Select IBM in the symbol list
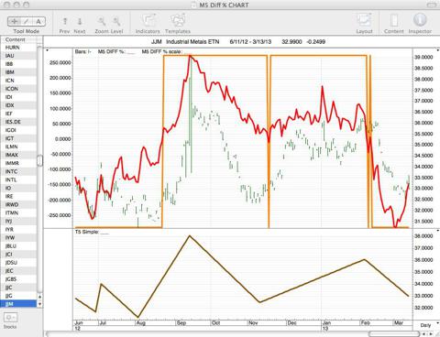440x337 pixels. pyautogui.click(x=18, y=72)
